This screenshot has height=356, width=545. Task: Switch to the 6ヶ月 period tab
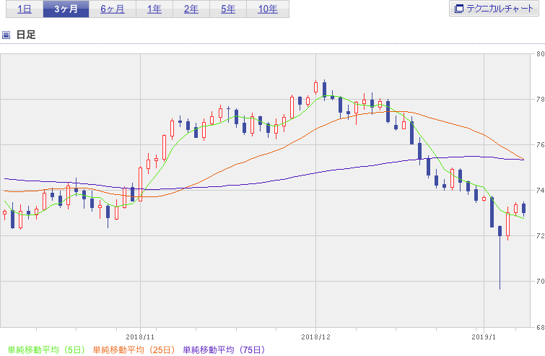[x=113, y=9]
